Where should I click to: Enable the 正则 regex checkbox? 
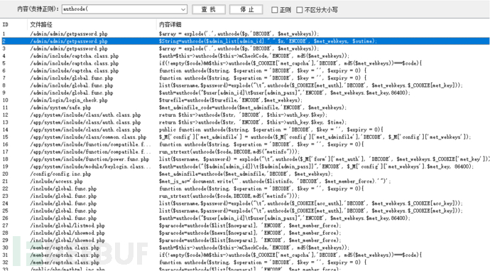click(274, 10)
